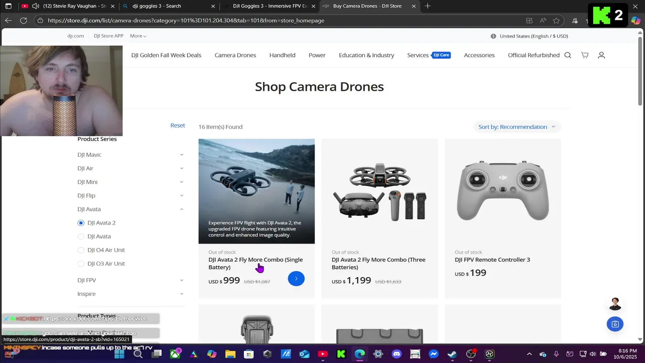Click Microsoft Edge taskbar icon
The height and width of the screenshot is (363, 645).
359,354
